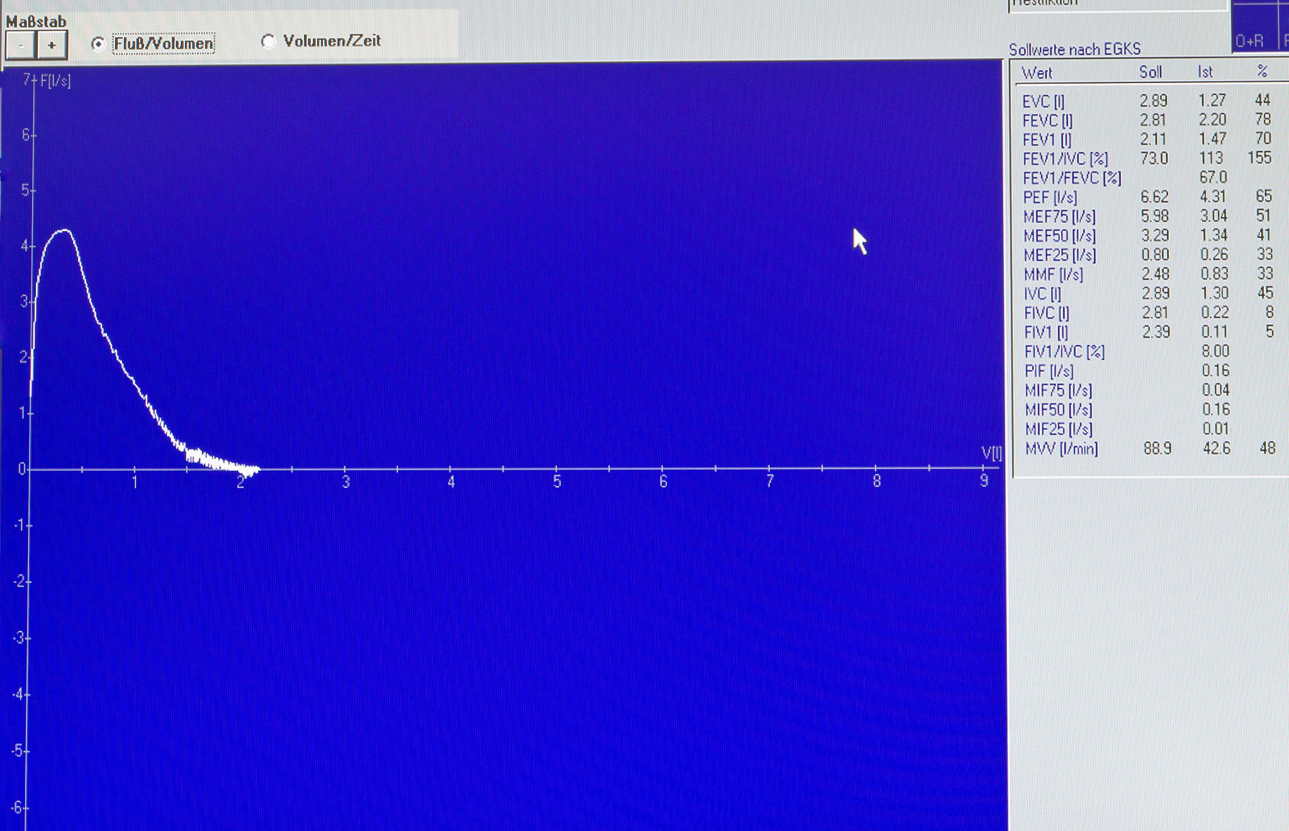Click the minus scale button under Maßstab
Viewport: 1289px width, 831px height.
(x=20, y=45)
